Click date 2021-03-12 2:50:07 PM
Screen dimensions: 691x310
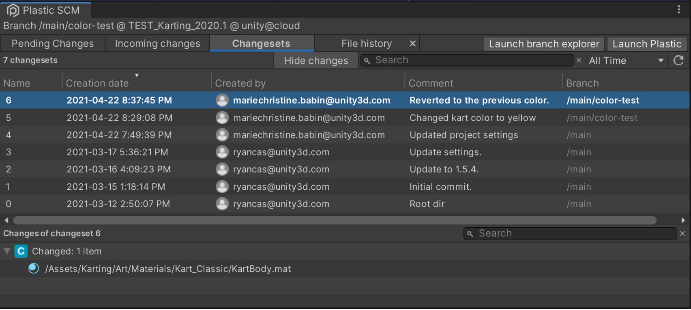point(118,204)
